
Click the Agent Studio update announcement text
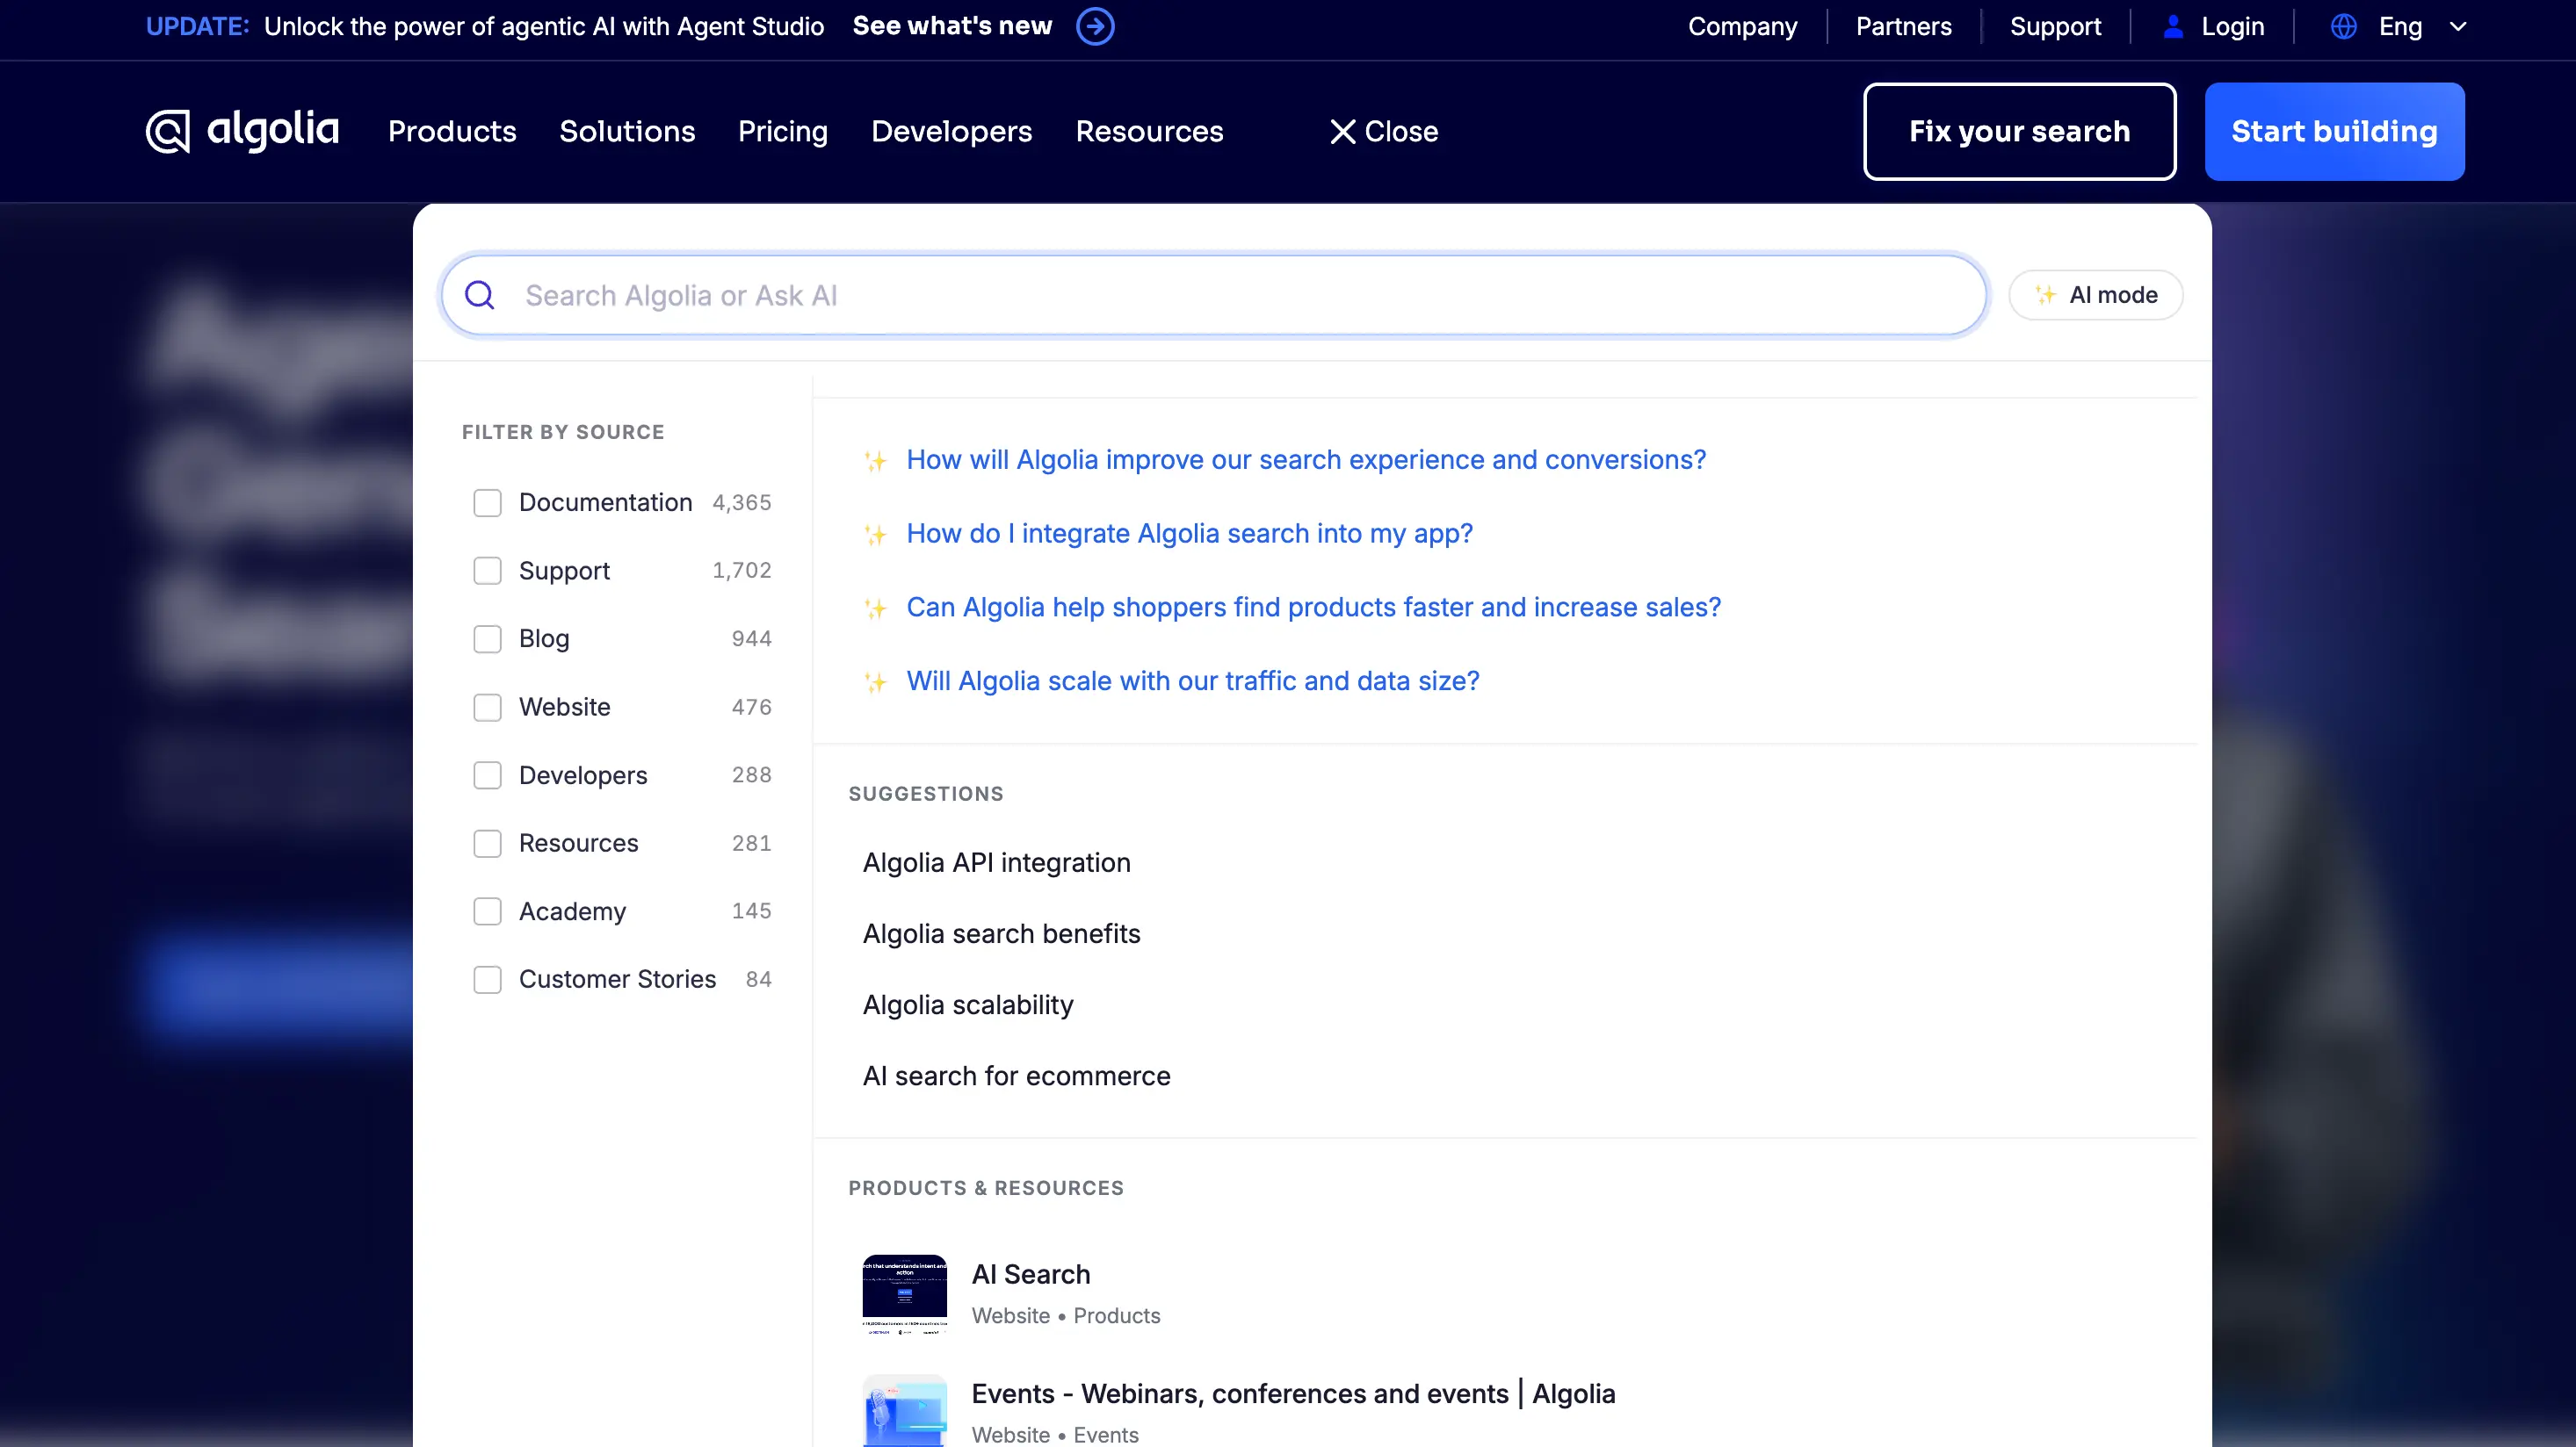click(544, 26)
